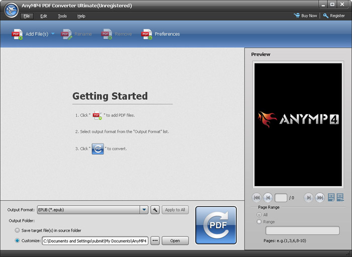Click the output folder path field
Image resolution: width=352 pixels, height=257 pixels.
tap(95, 241)
